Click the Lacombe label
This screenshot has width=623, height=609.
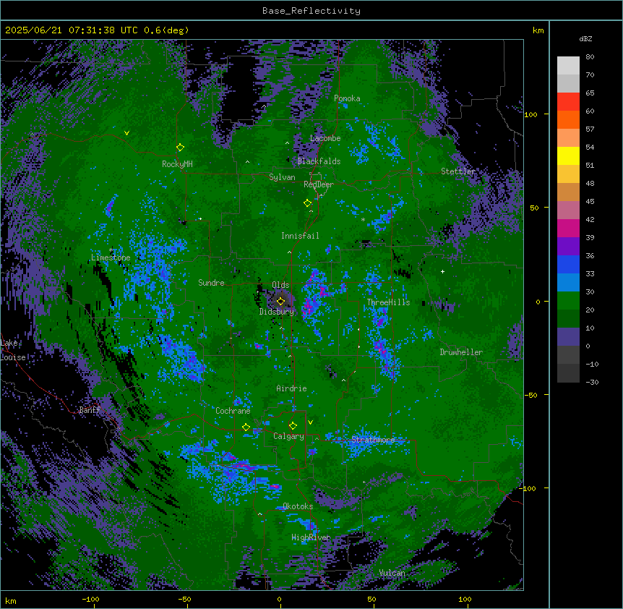[325, 138]
